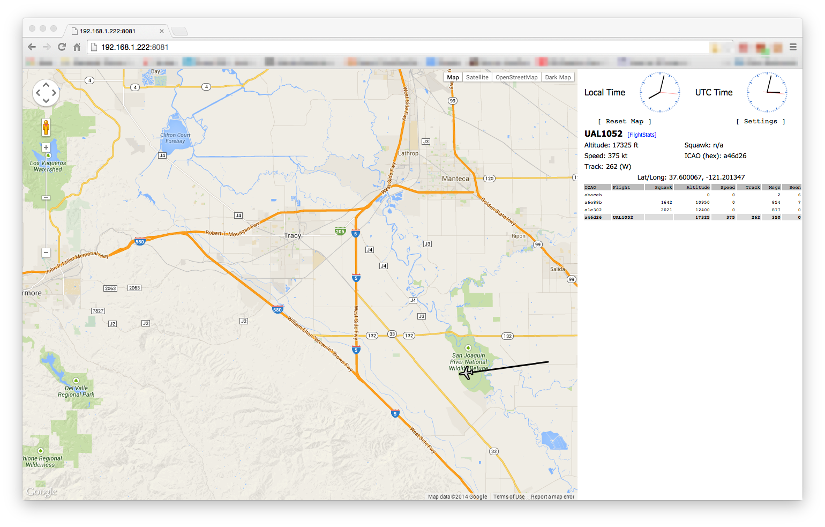This screenshot has width=825, height=527.
Task: Click the Local Time analog clock
Action: [x=660, y=92]
